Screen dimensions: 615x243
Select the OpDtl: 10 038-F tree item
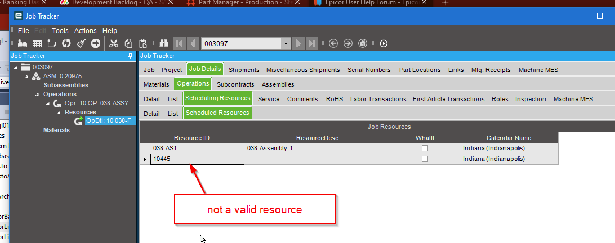[110, 121]
